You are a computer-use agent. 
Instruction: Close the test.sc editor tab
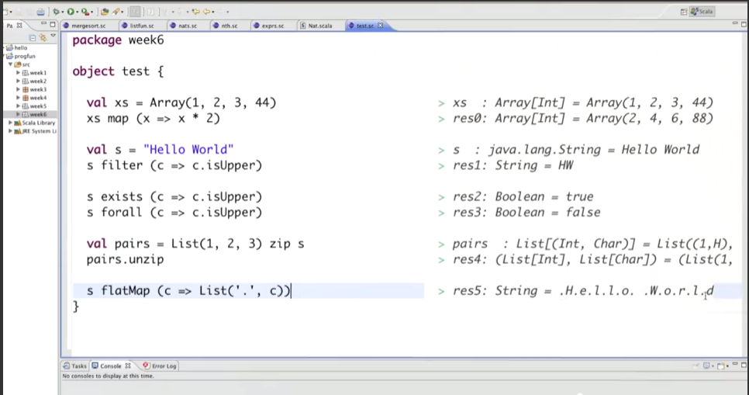coord(381,26)
